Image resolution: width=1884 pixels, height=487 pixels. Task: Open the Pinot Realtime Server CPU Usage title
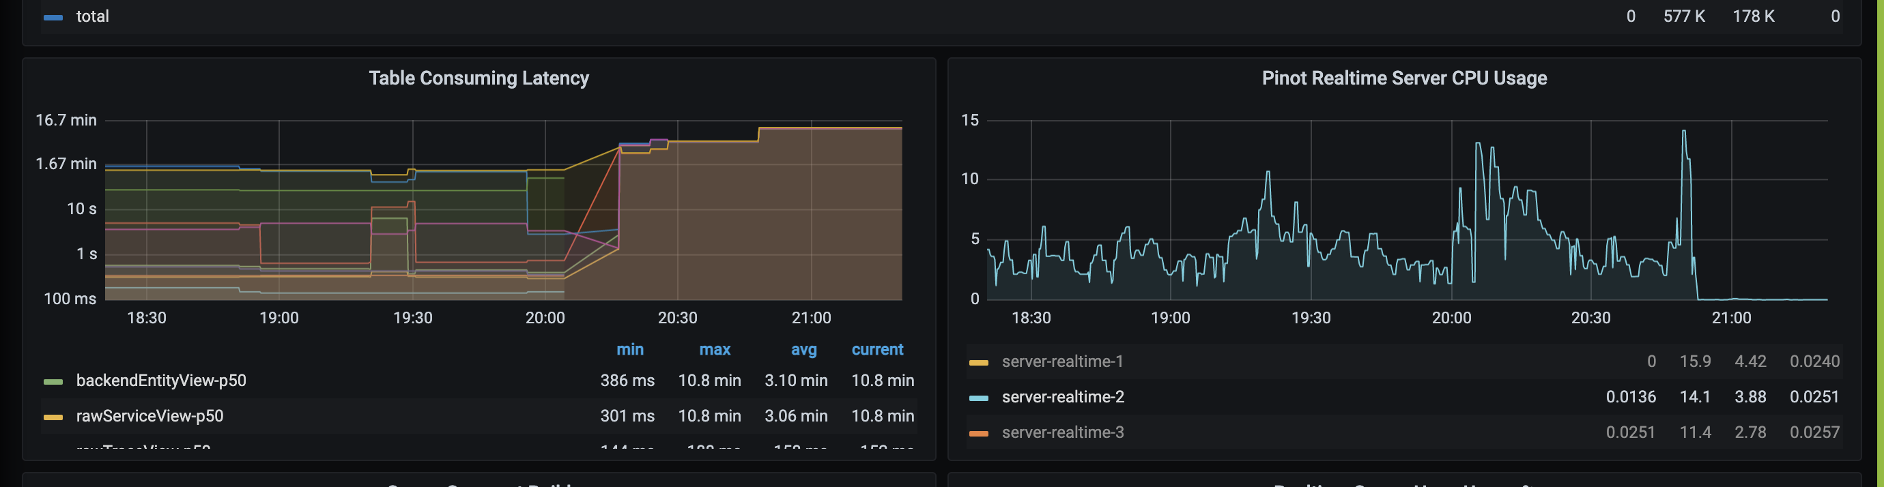point(1404,78)
